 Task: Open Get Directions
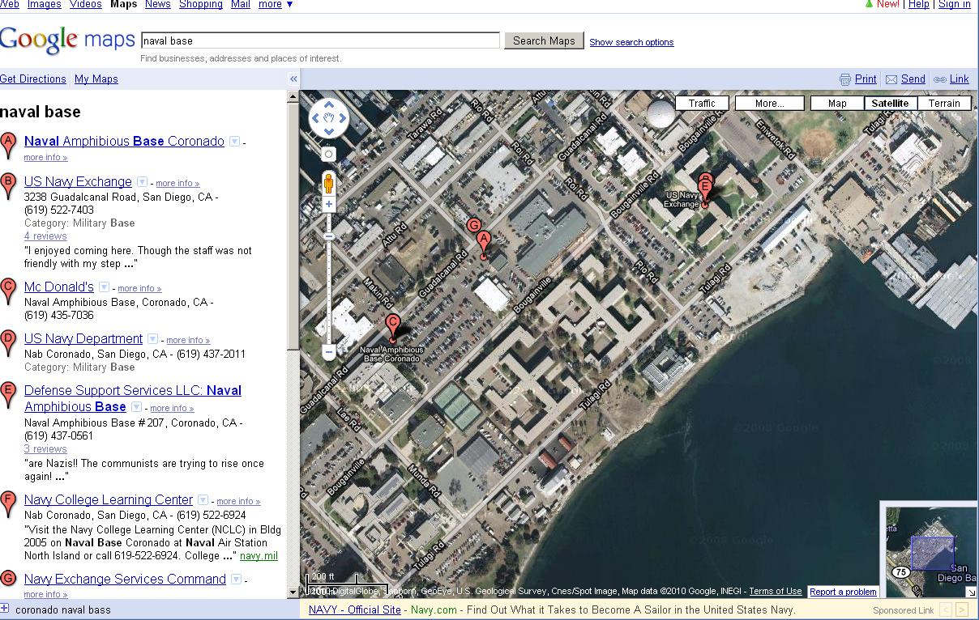tap(33, 79)
